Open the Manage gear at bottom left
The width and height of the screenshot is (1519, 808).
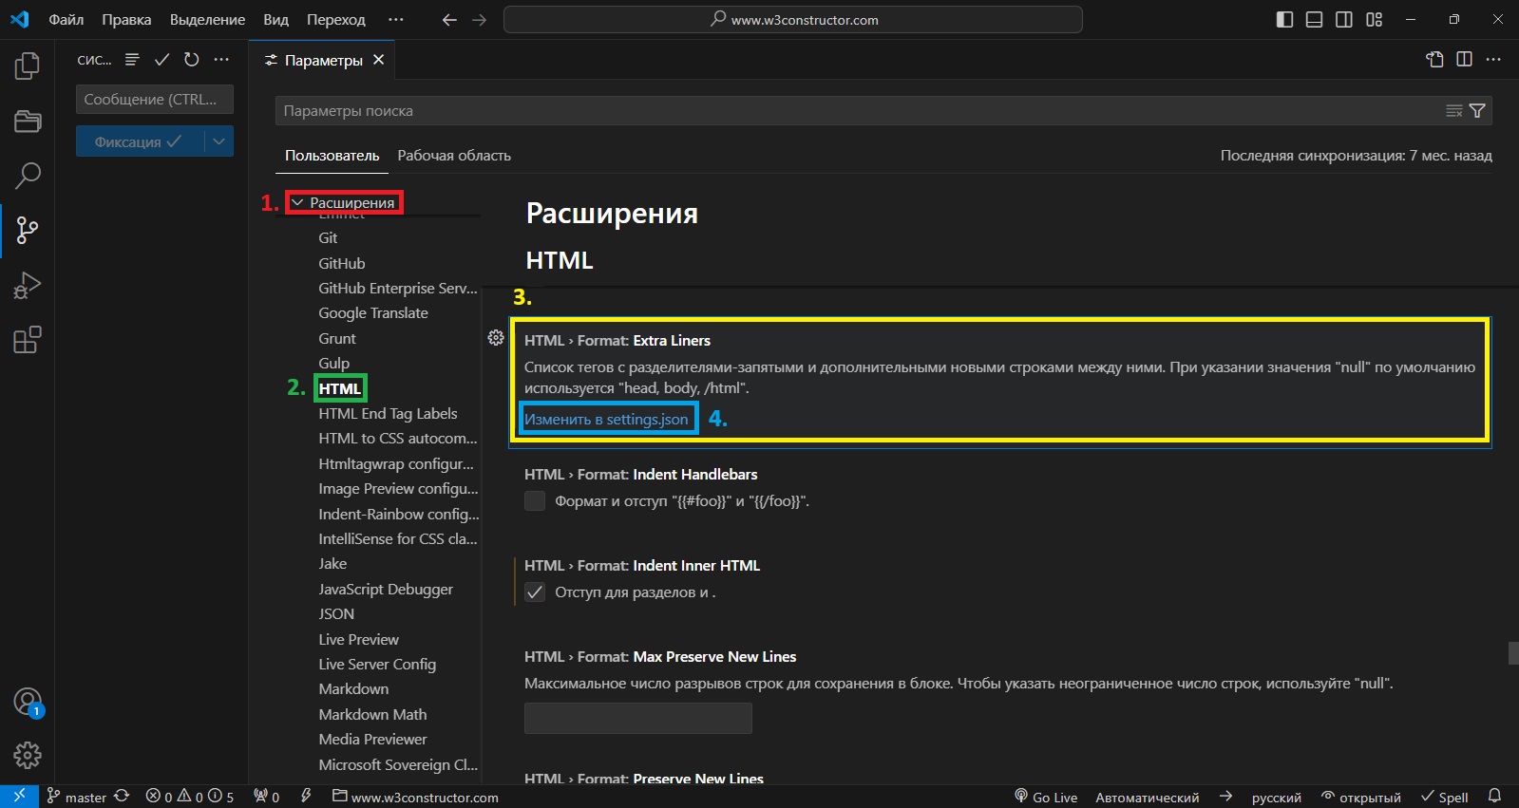pos(28,755)
